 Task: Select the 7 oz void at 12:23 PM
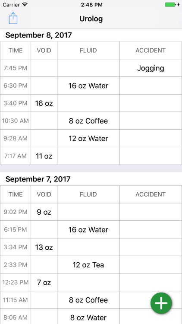tap(44, 282)
